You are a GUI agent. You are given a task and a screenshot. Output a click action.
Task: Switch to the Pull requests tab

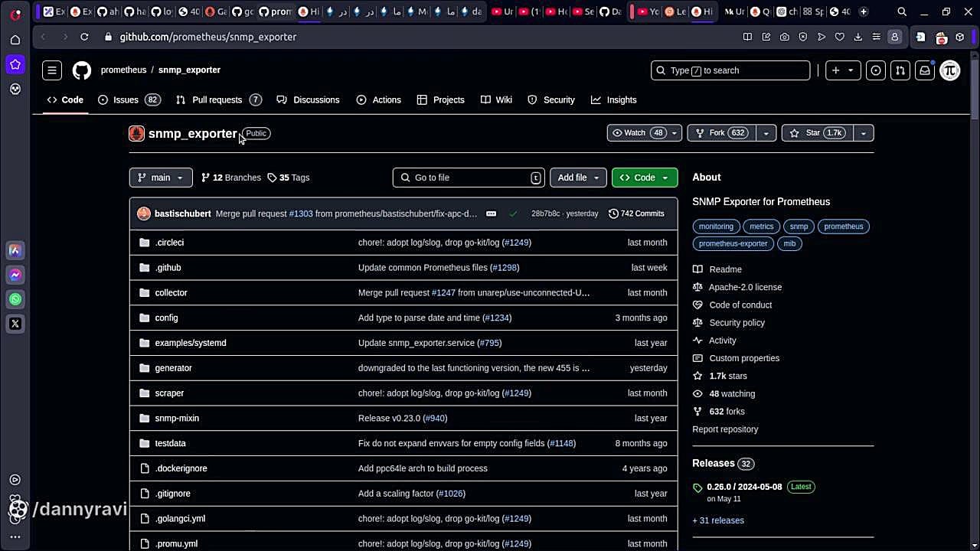click(218, 100)
